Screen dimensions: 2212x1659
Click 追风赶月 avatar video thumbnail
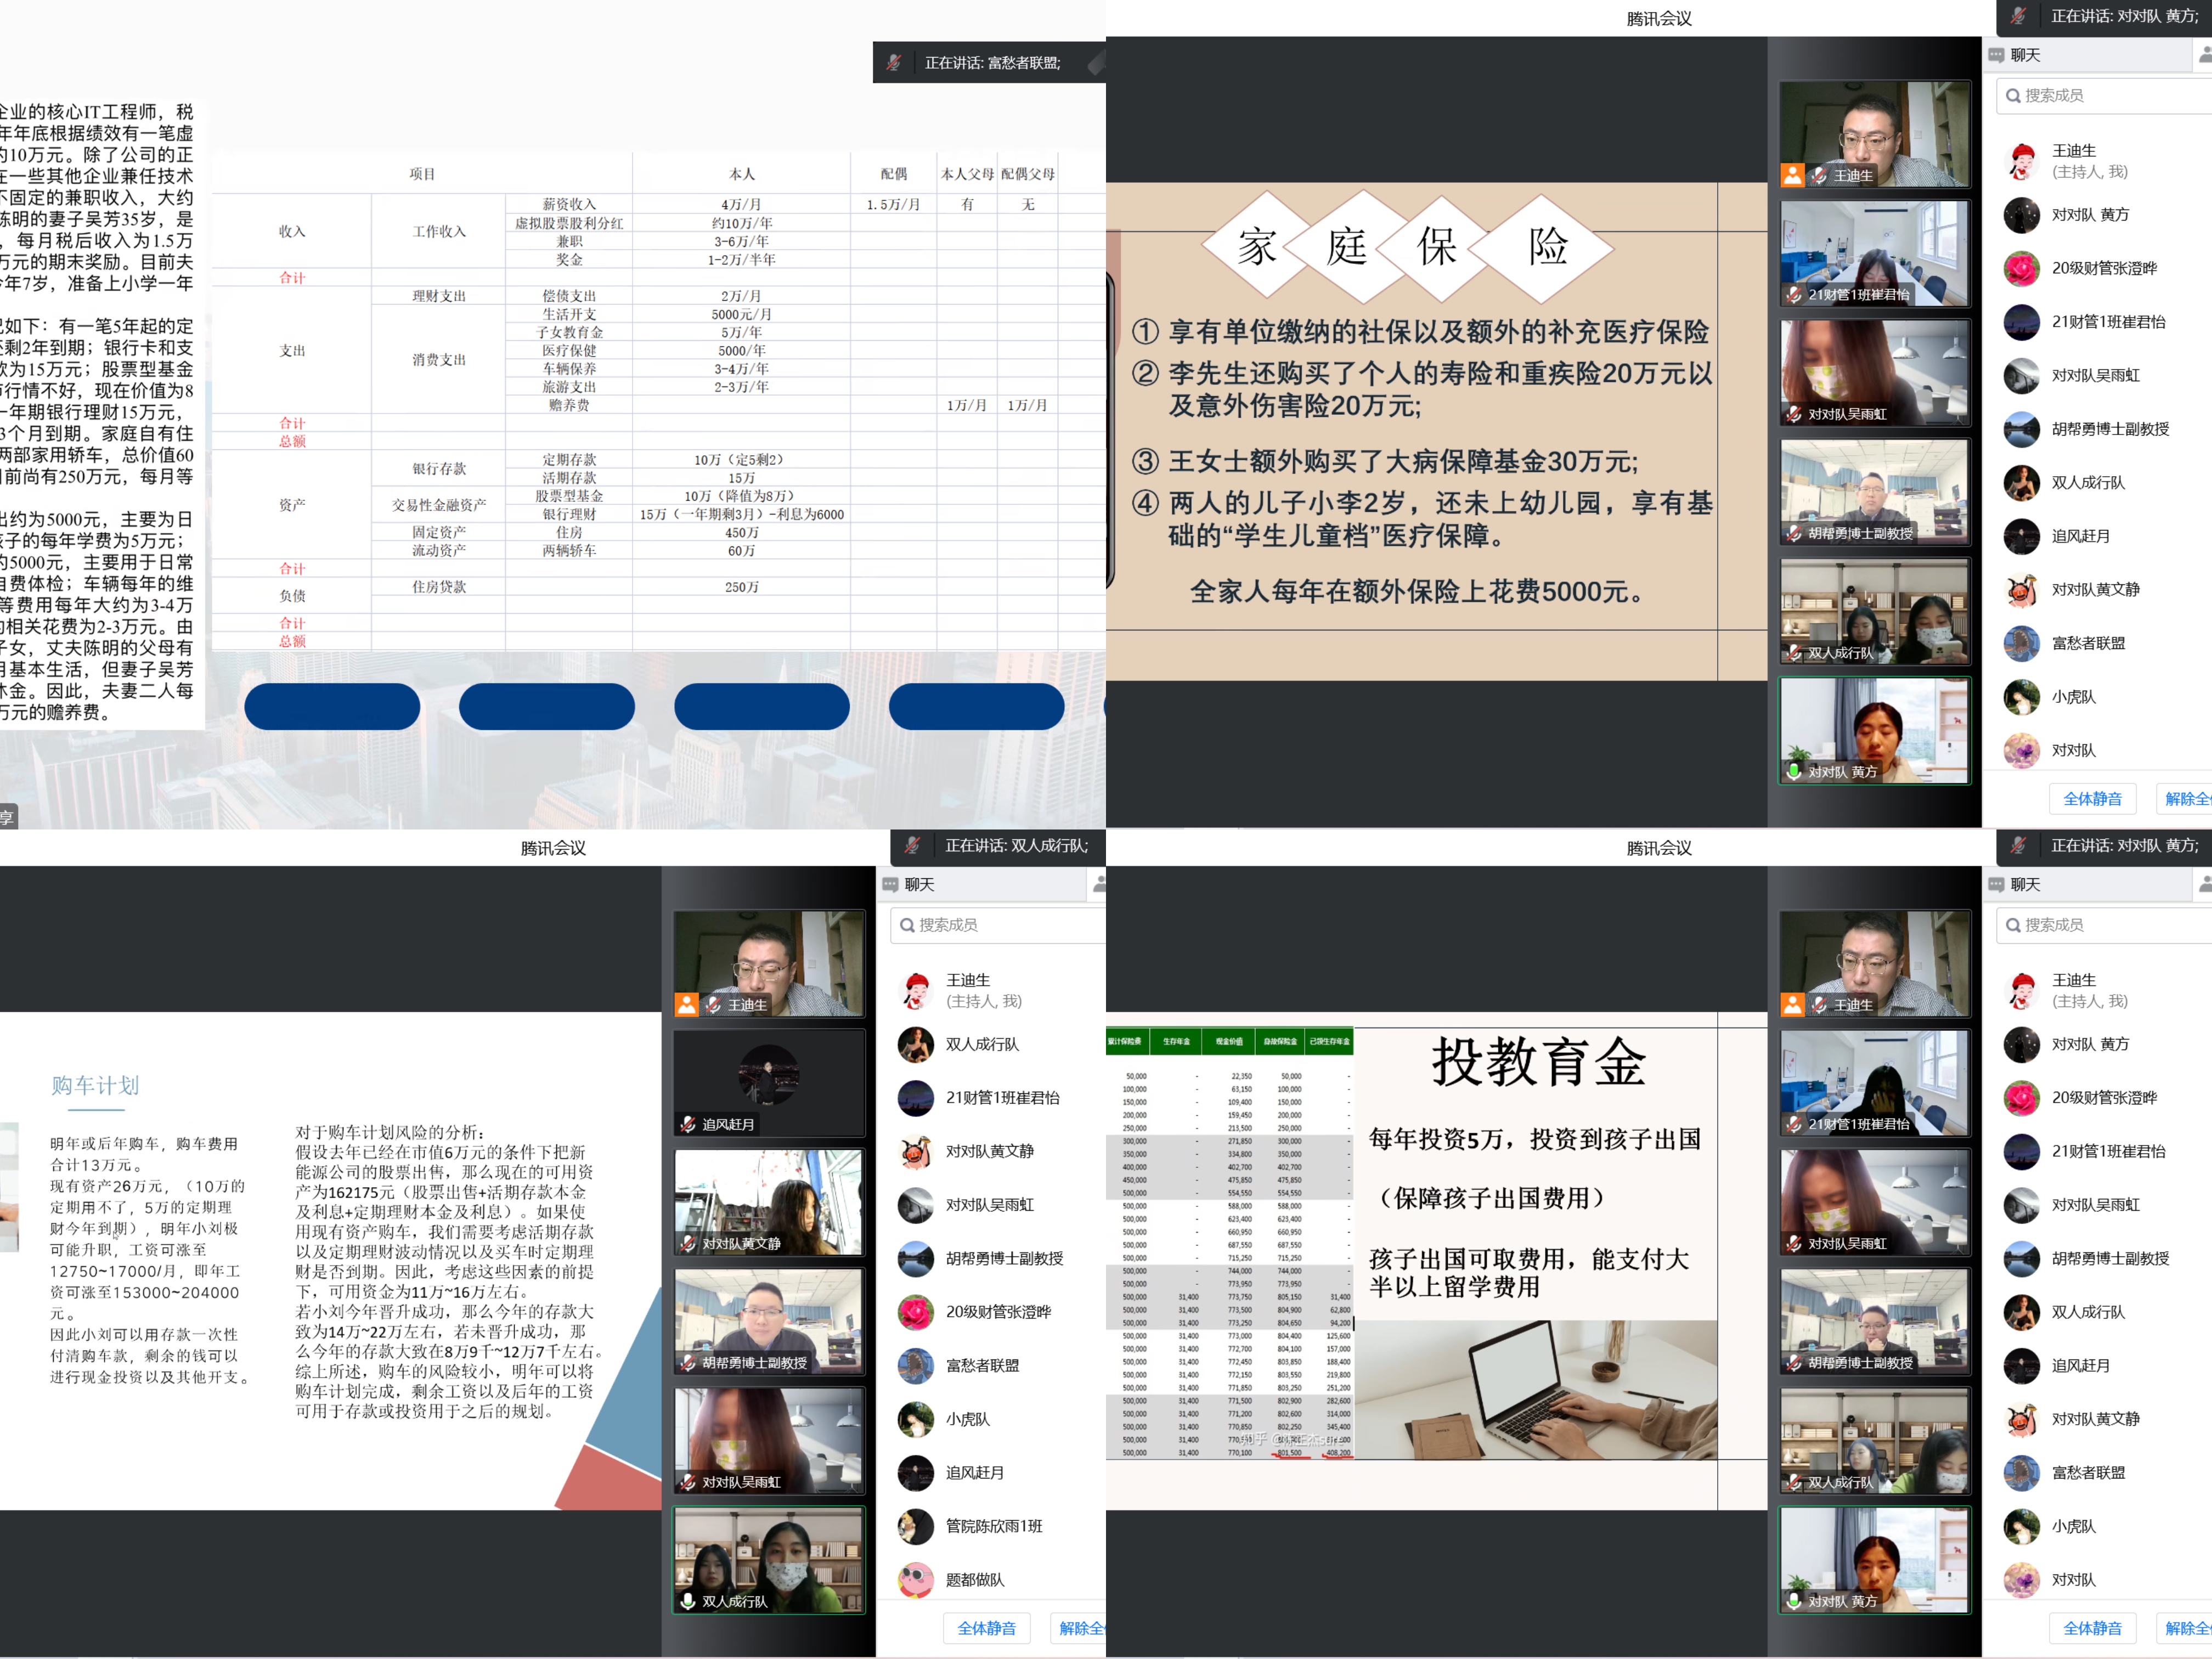click(768, 1075)
